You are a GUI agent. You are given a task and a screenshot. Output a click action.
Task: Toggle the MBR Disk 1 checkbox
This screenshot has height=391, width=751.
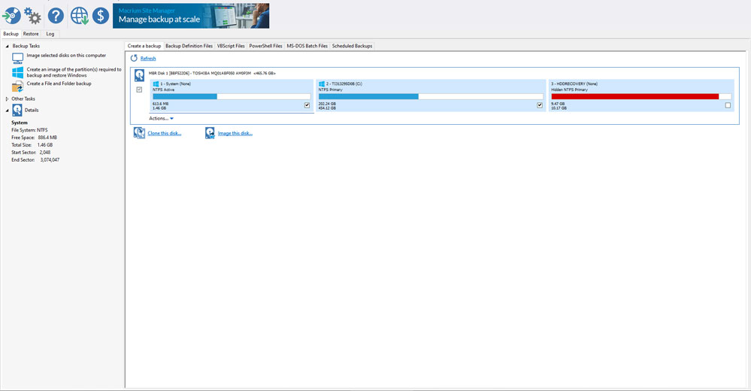pos(139,90)
